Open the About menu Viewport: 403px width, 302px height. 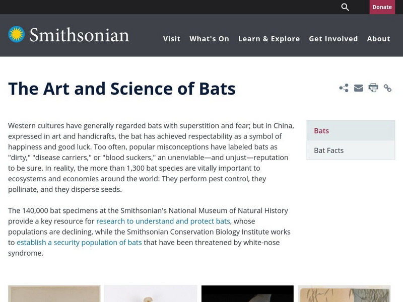point(378,38)
